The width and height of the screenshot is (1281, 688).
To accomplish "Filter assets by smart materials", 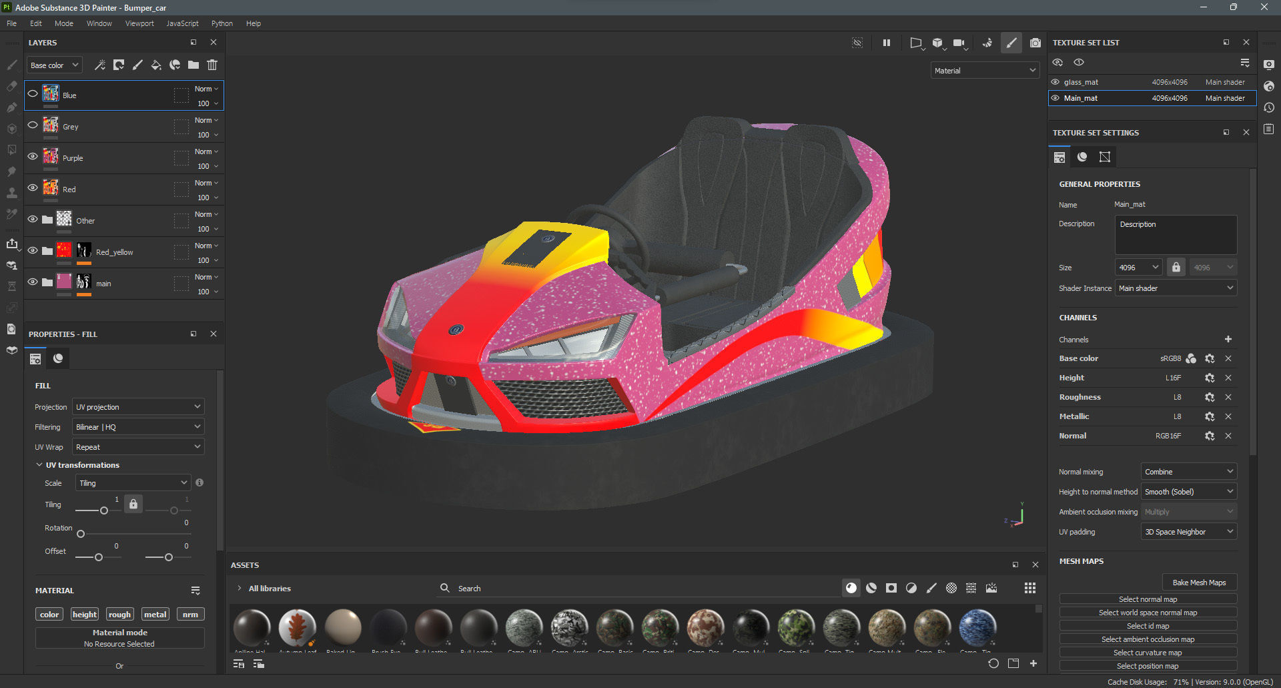I will (x=871, y=588).
